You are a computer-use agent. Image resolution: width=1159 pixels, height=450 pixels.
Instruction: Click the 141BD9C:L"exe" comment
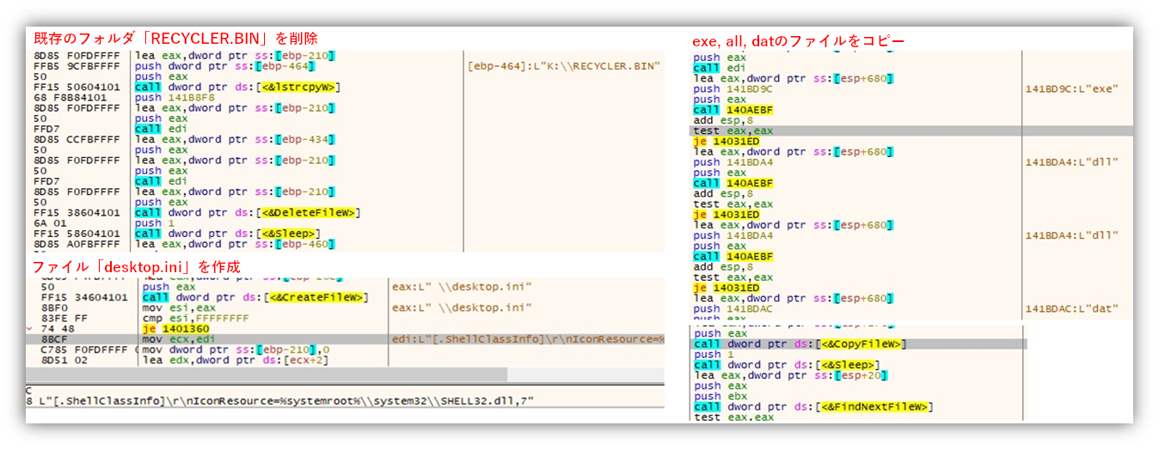(x=1070, y=88)
